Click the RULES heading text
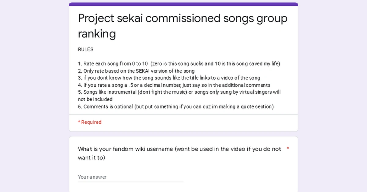The height and width of the screenshot is (192, 367). click(86, 49)
